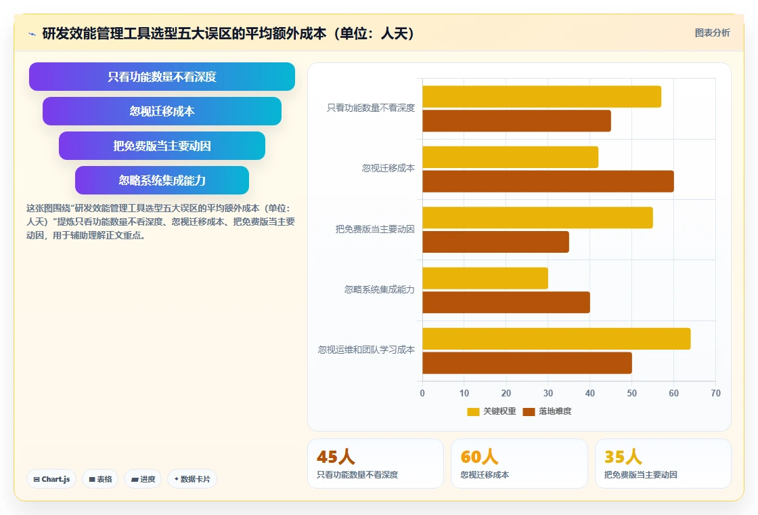Viewport: 758px width, 515px height.
Task: Toggle the 落地难度 legend brown swatch
Action: pos(529,411)
